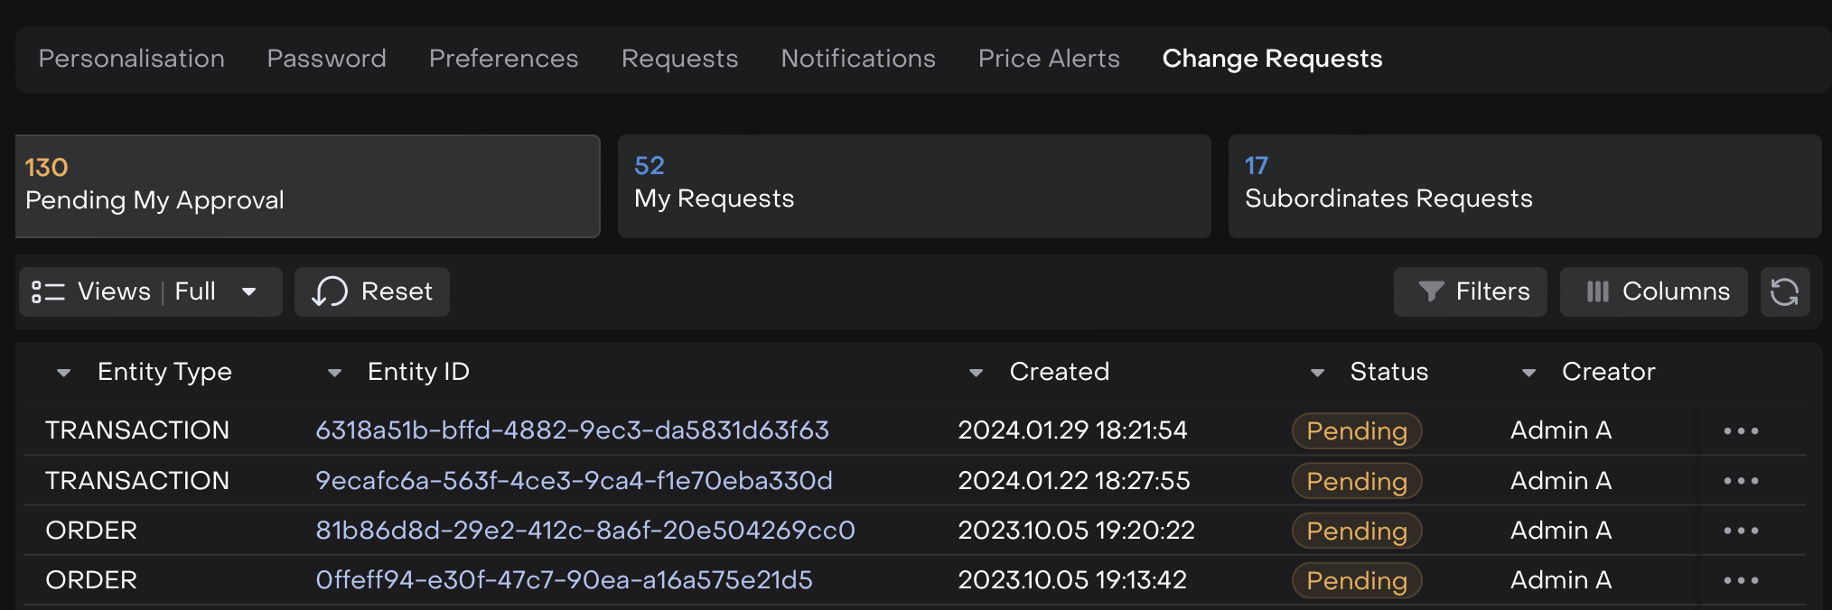Open three-dot menu for 81b86d8d order

coord(1740,531)
